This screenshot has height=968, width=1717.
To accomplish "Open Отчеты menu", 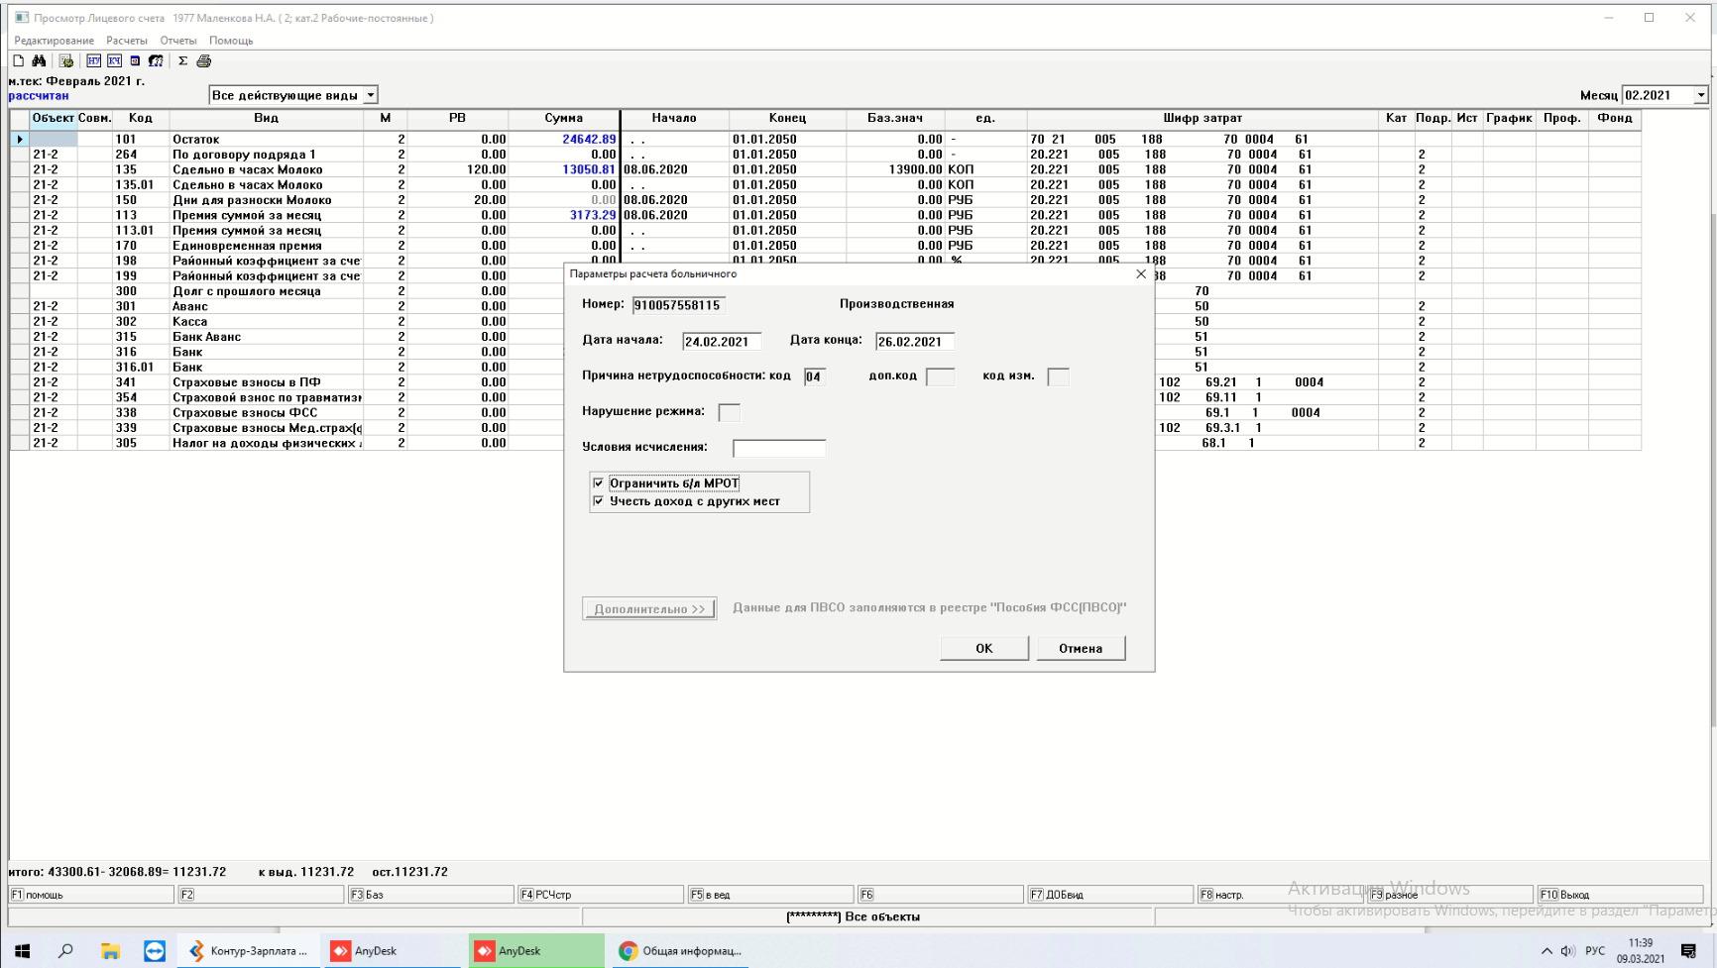I will coord(178,41).
